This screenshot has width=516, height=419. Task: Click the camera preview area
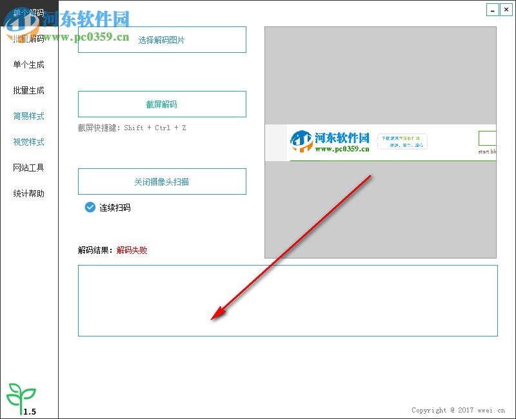click(x=381, y=77)
